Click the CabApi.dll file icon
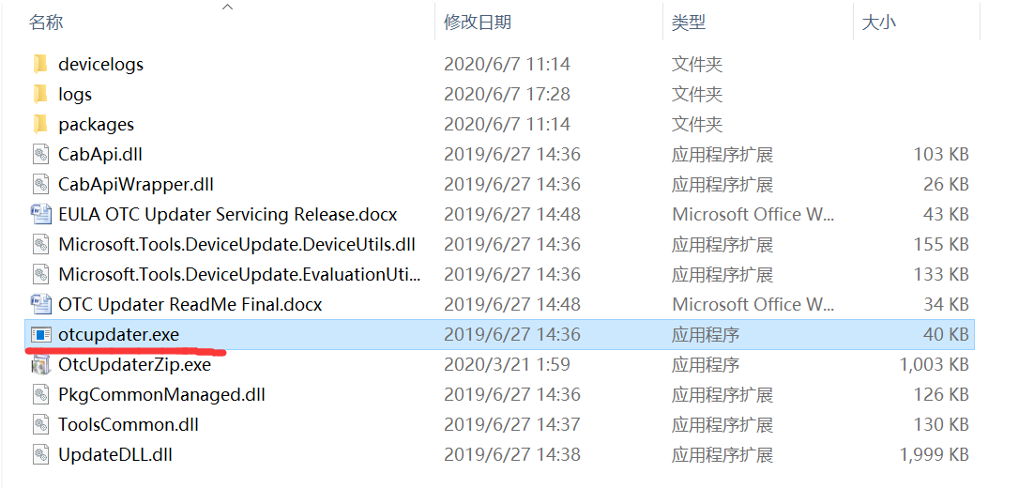Screen dimensions: 1019x488 [40, 154]
